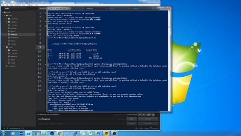Expand __pycache__ folder under board
Image resolution: width=241 pixels, height=136 pixels.
click(7, 19)
